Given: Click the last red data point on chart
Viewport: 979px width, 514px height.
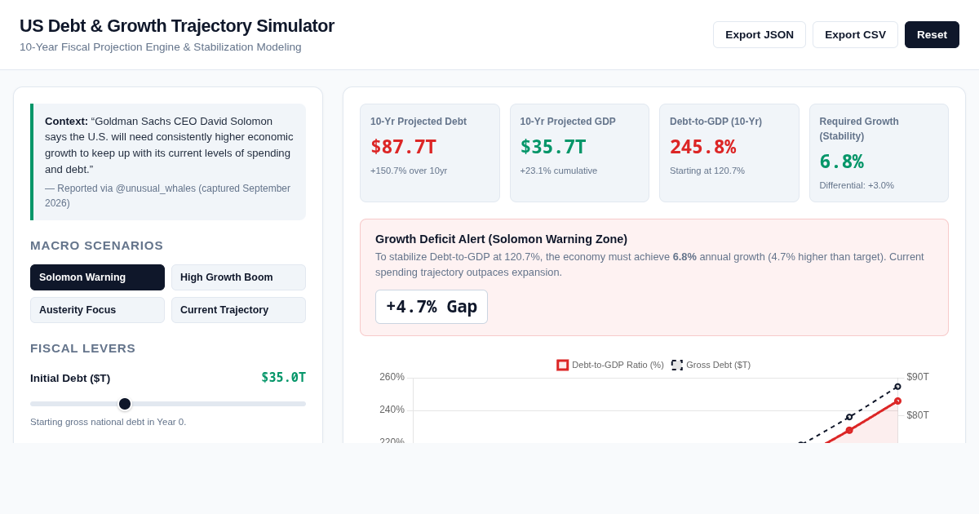Looking at the screenshot, I should pyautogui.click(x=897, y=401).
